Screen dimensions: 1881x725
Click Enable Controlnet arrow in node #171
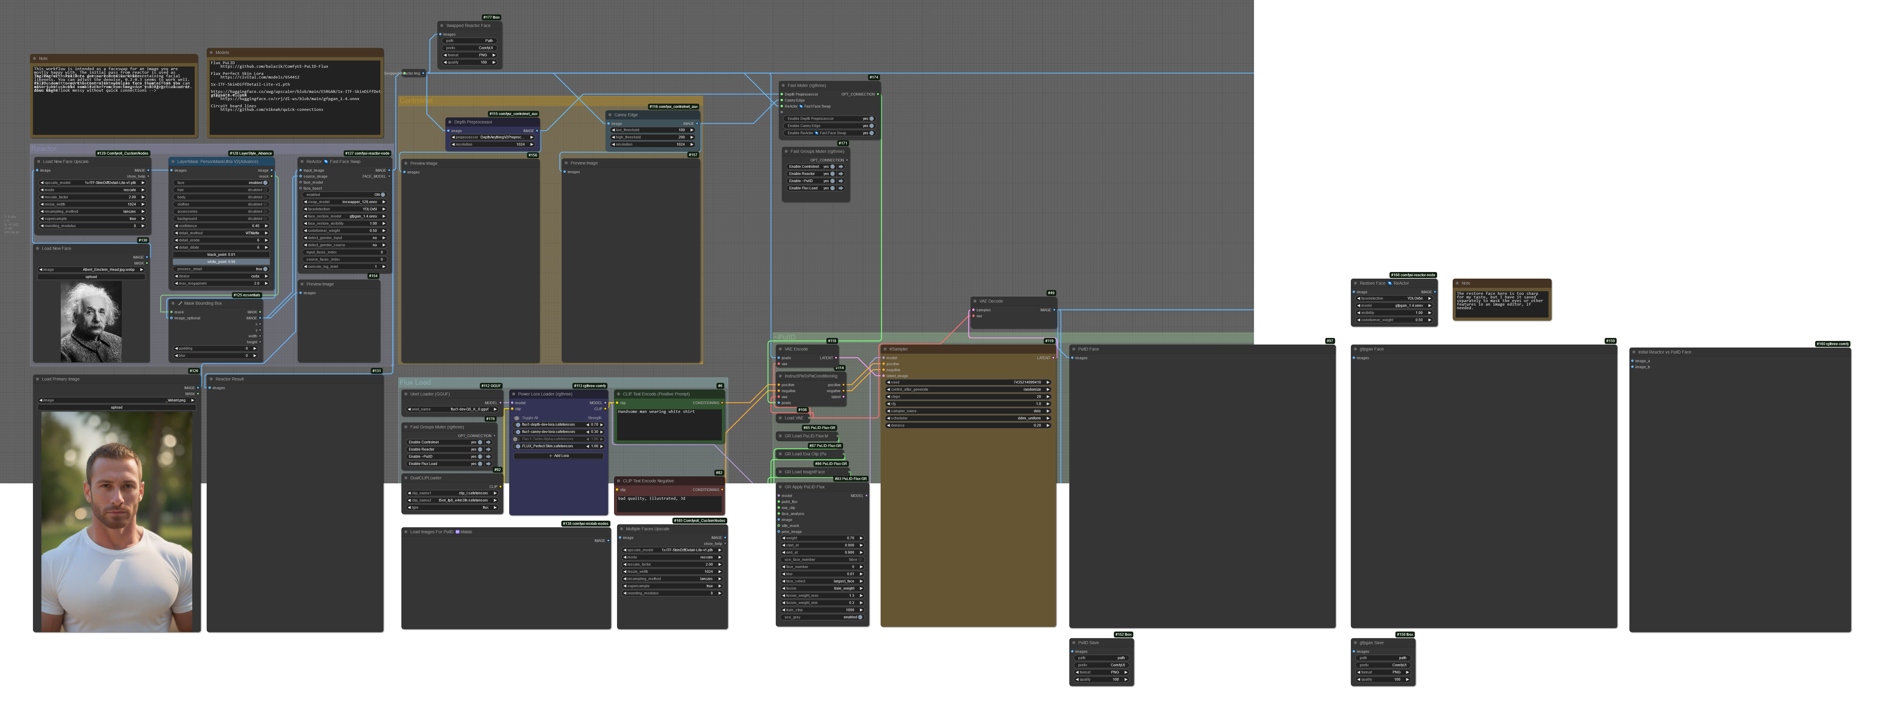coord(840,167)
